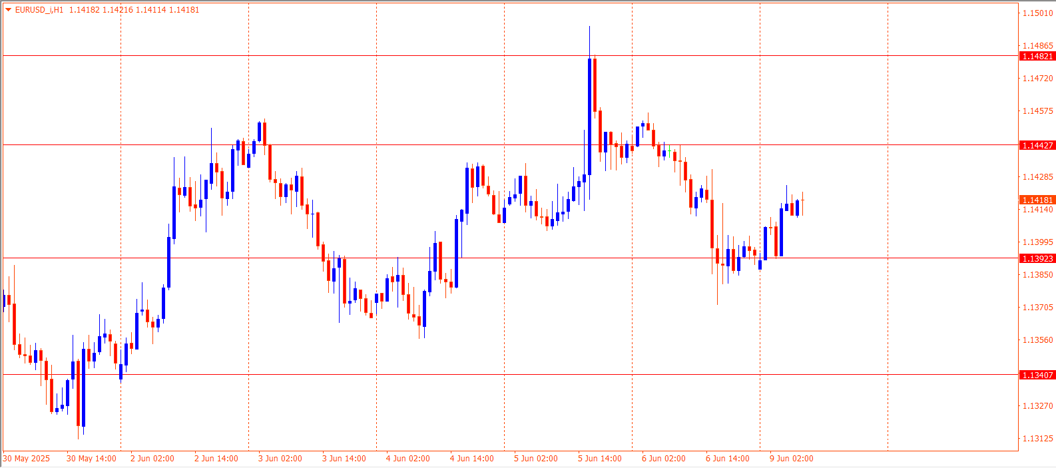Click the EURUSD_i,H1 chart title text

pos(39,10)
